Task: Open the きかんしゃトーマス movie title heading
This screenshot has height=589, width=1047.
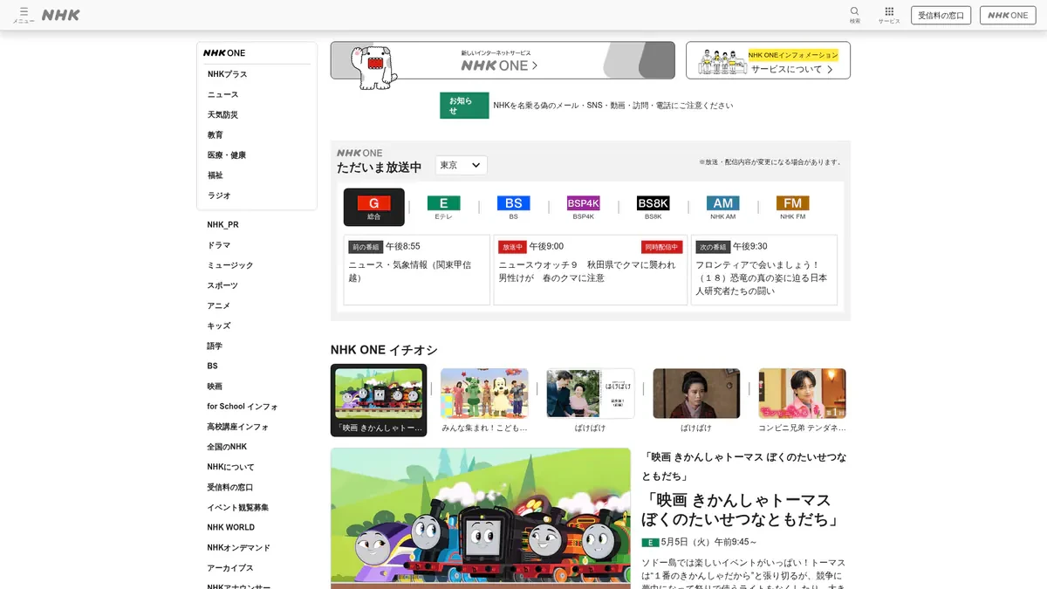Action: coord(741,510)
